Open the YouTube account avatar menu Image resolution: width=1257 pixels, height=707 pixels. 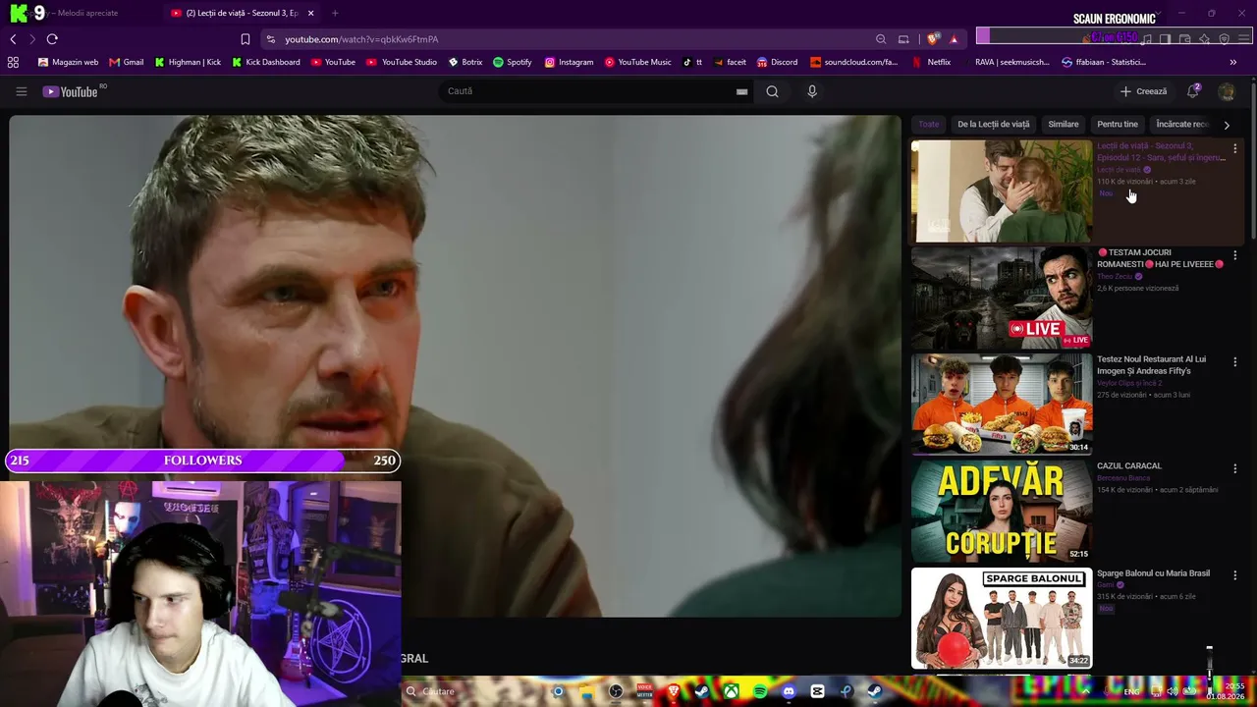(1227, 91)
